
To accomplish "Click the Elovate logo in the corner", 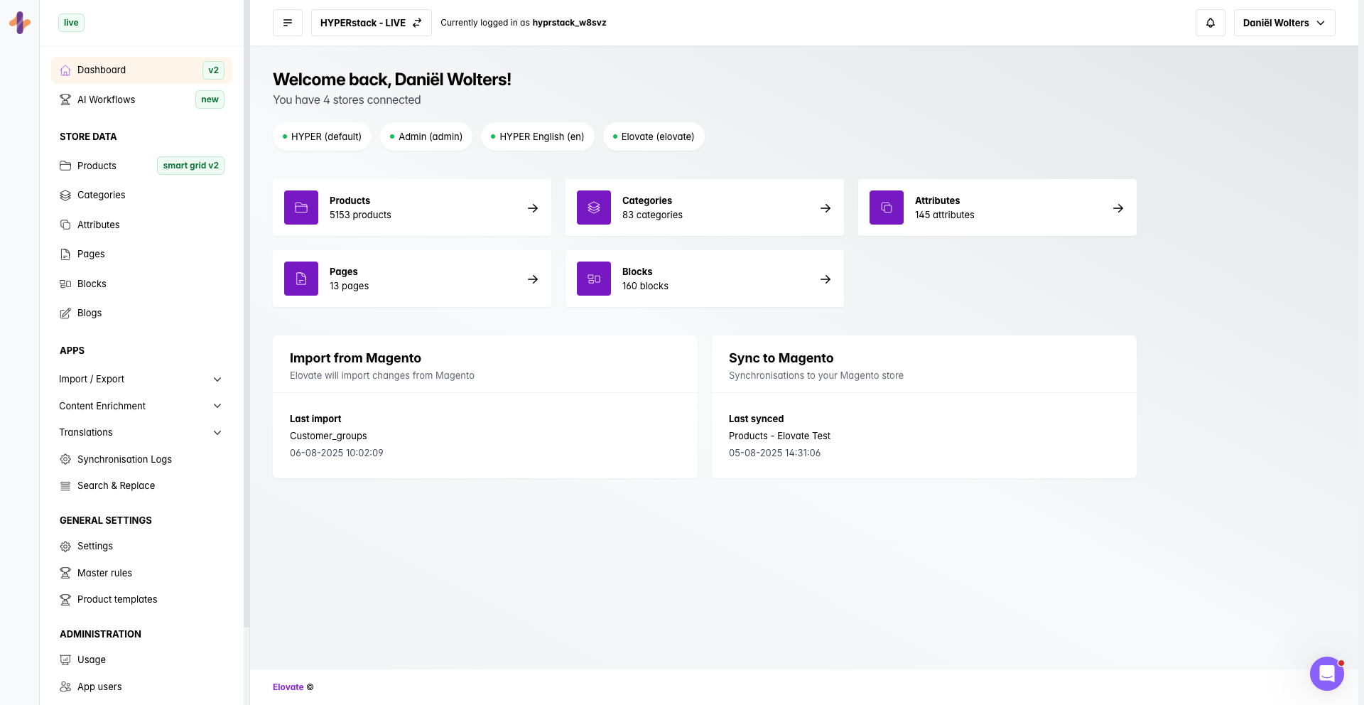I will click(20, 23).
